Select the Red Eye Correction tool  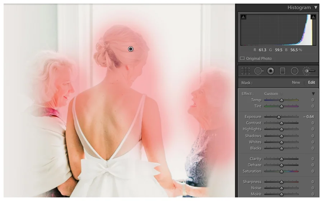pos(271,71)
